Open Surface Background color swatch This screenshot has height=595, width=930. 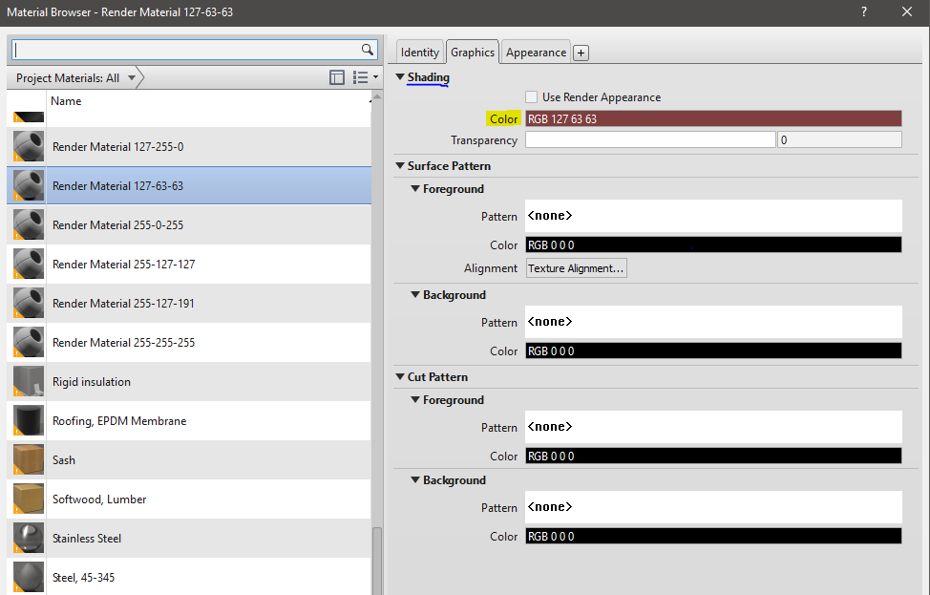click(713, 351)
